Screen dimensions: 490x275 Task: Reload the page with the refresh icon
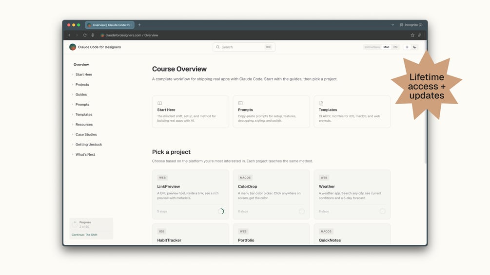pos(85,35)
